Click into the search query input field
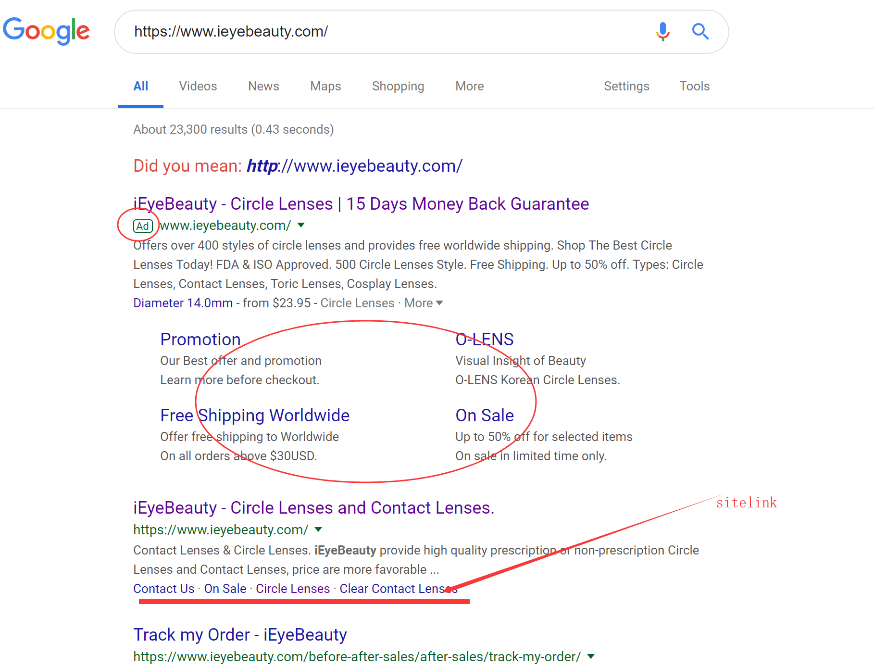Viewport: 874px width, 668px height. (x=385, y=32)
